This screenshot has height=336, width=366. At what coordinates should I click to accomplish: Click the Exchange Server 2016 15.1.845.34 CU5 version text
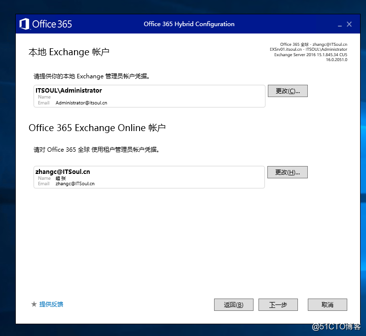click(x=311, y=55)
